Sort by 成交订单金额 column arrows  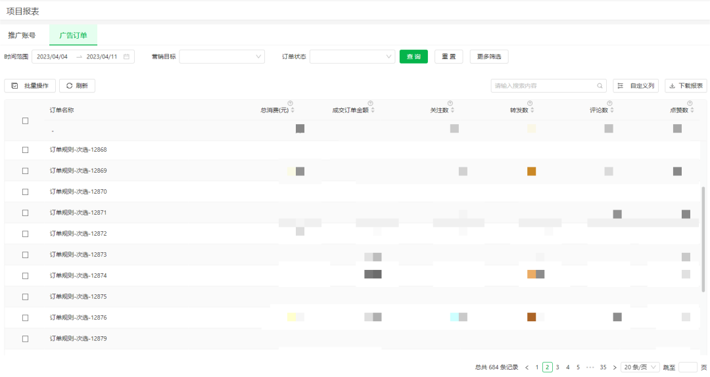[373, 110]
